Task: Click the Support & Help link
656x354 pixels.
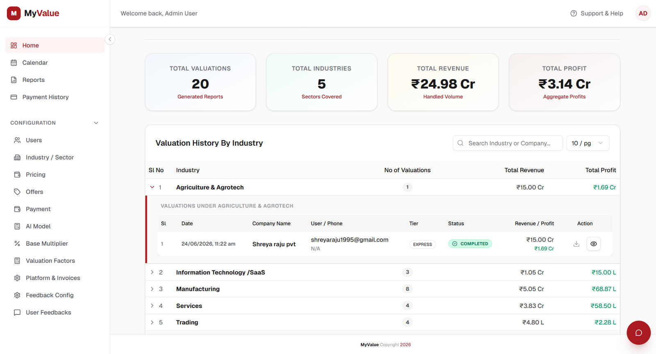Action: click(597, 13)
